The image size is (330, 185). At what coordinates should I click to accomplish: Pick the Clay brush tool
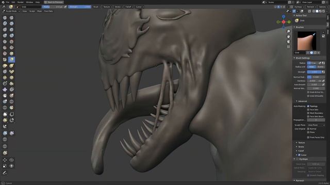coord(5,24)
